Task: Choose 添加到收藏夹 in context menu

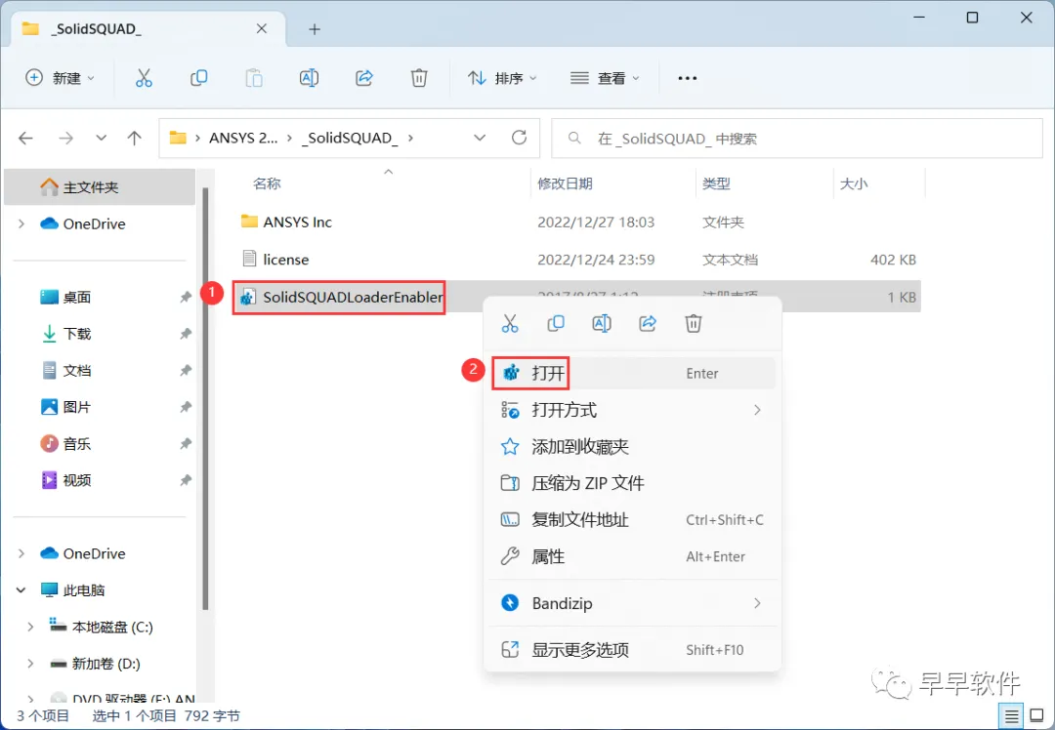Action: [x=632, y=446]
